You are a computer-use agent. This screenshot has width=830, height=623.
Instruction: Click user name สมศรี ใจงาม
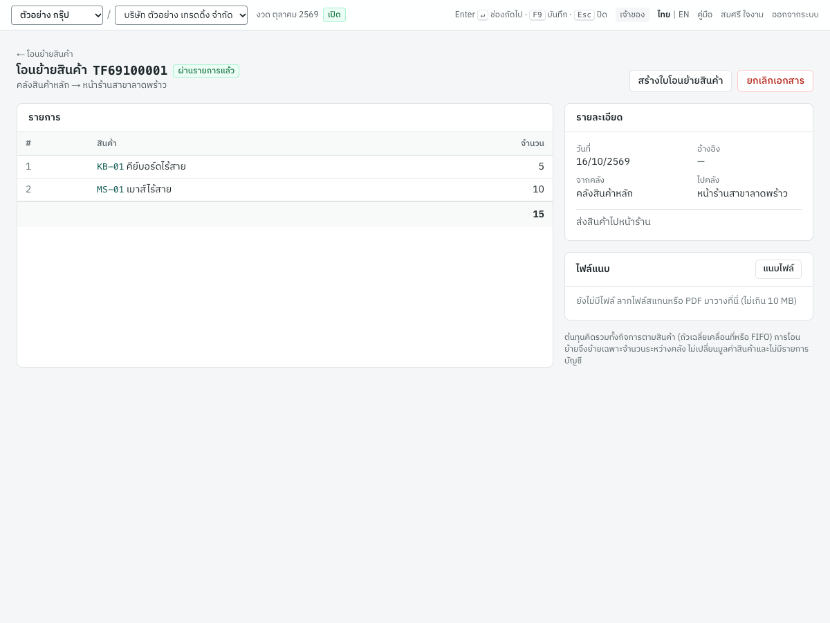coord(742,15)
